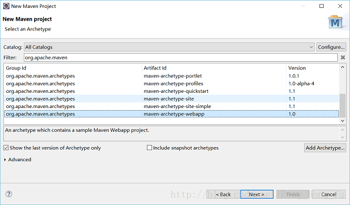Maximize the New Maven Project window

click(x=322, y=6)
